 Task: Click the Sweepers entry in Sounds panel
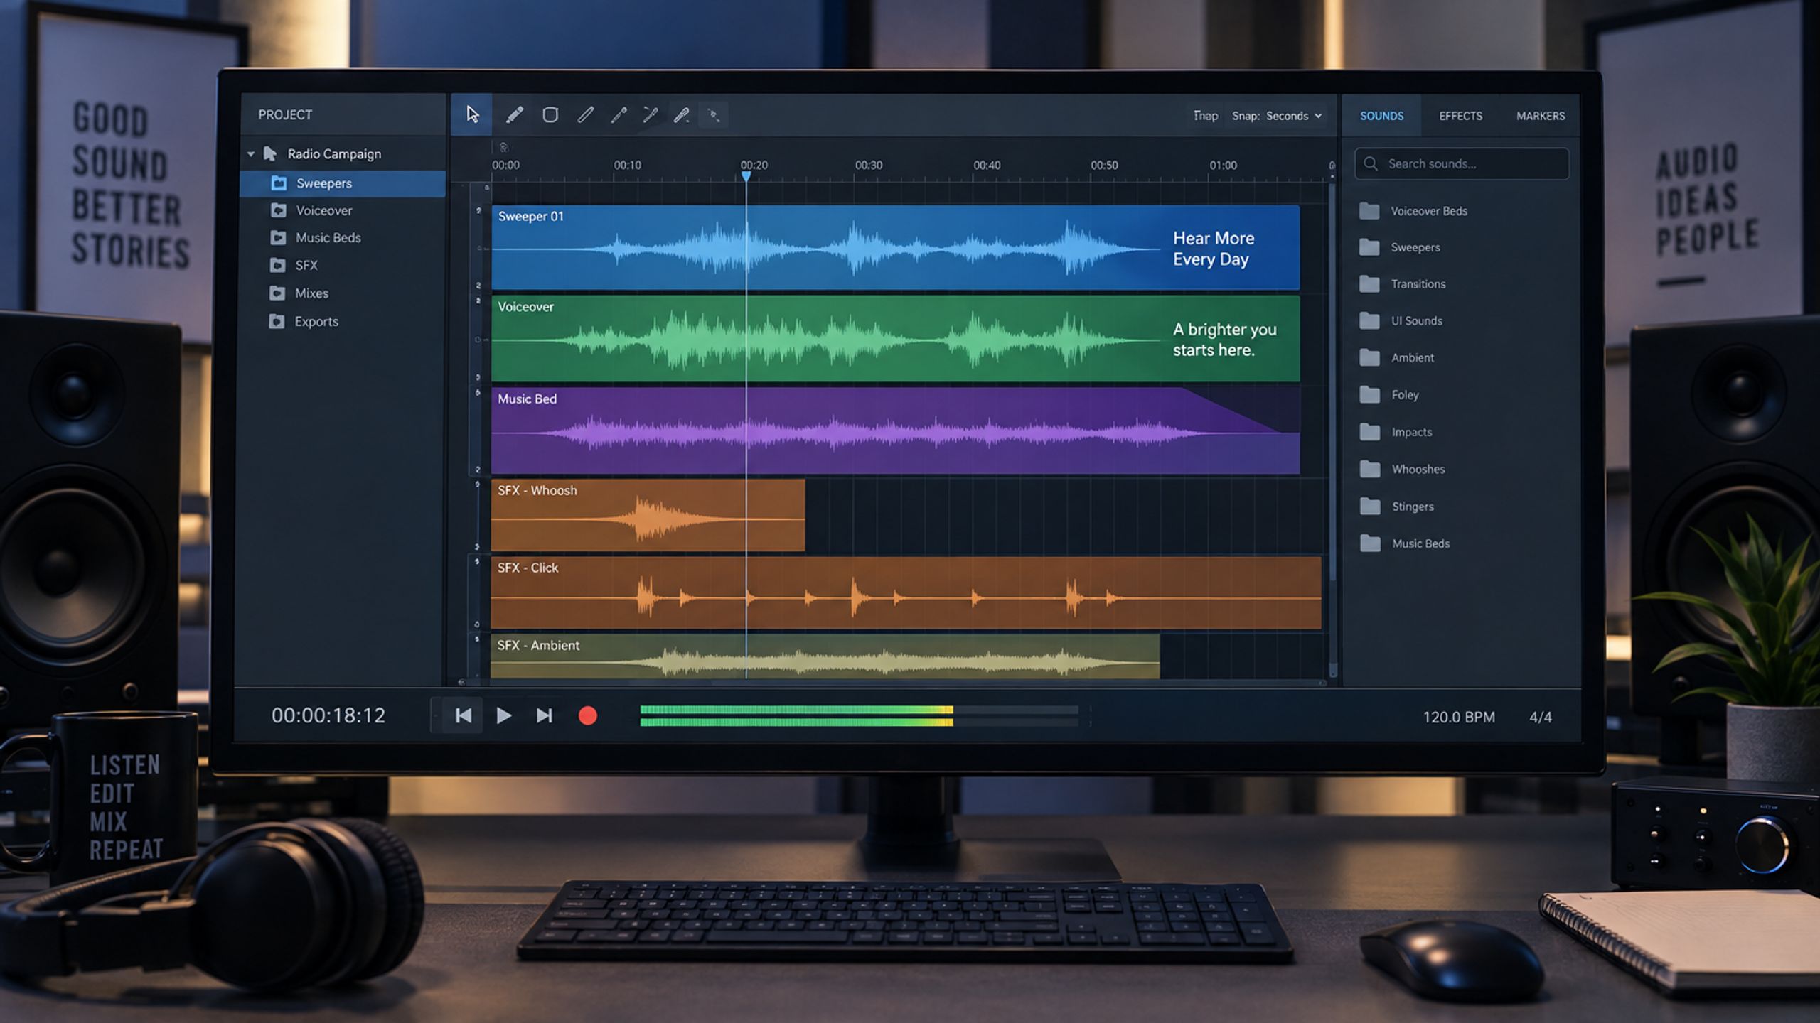coord(1399,247)
